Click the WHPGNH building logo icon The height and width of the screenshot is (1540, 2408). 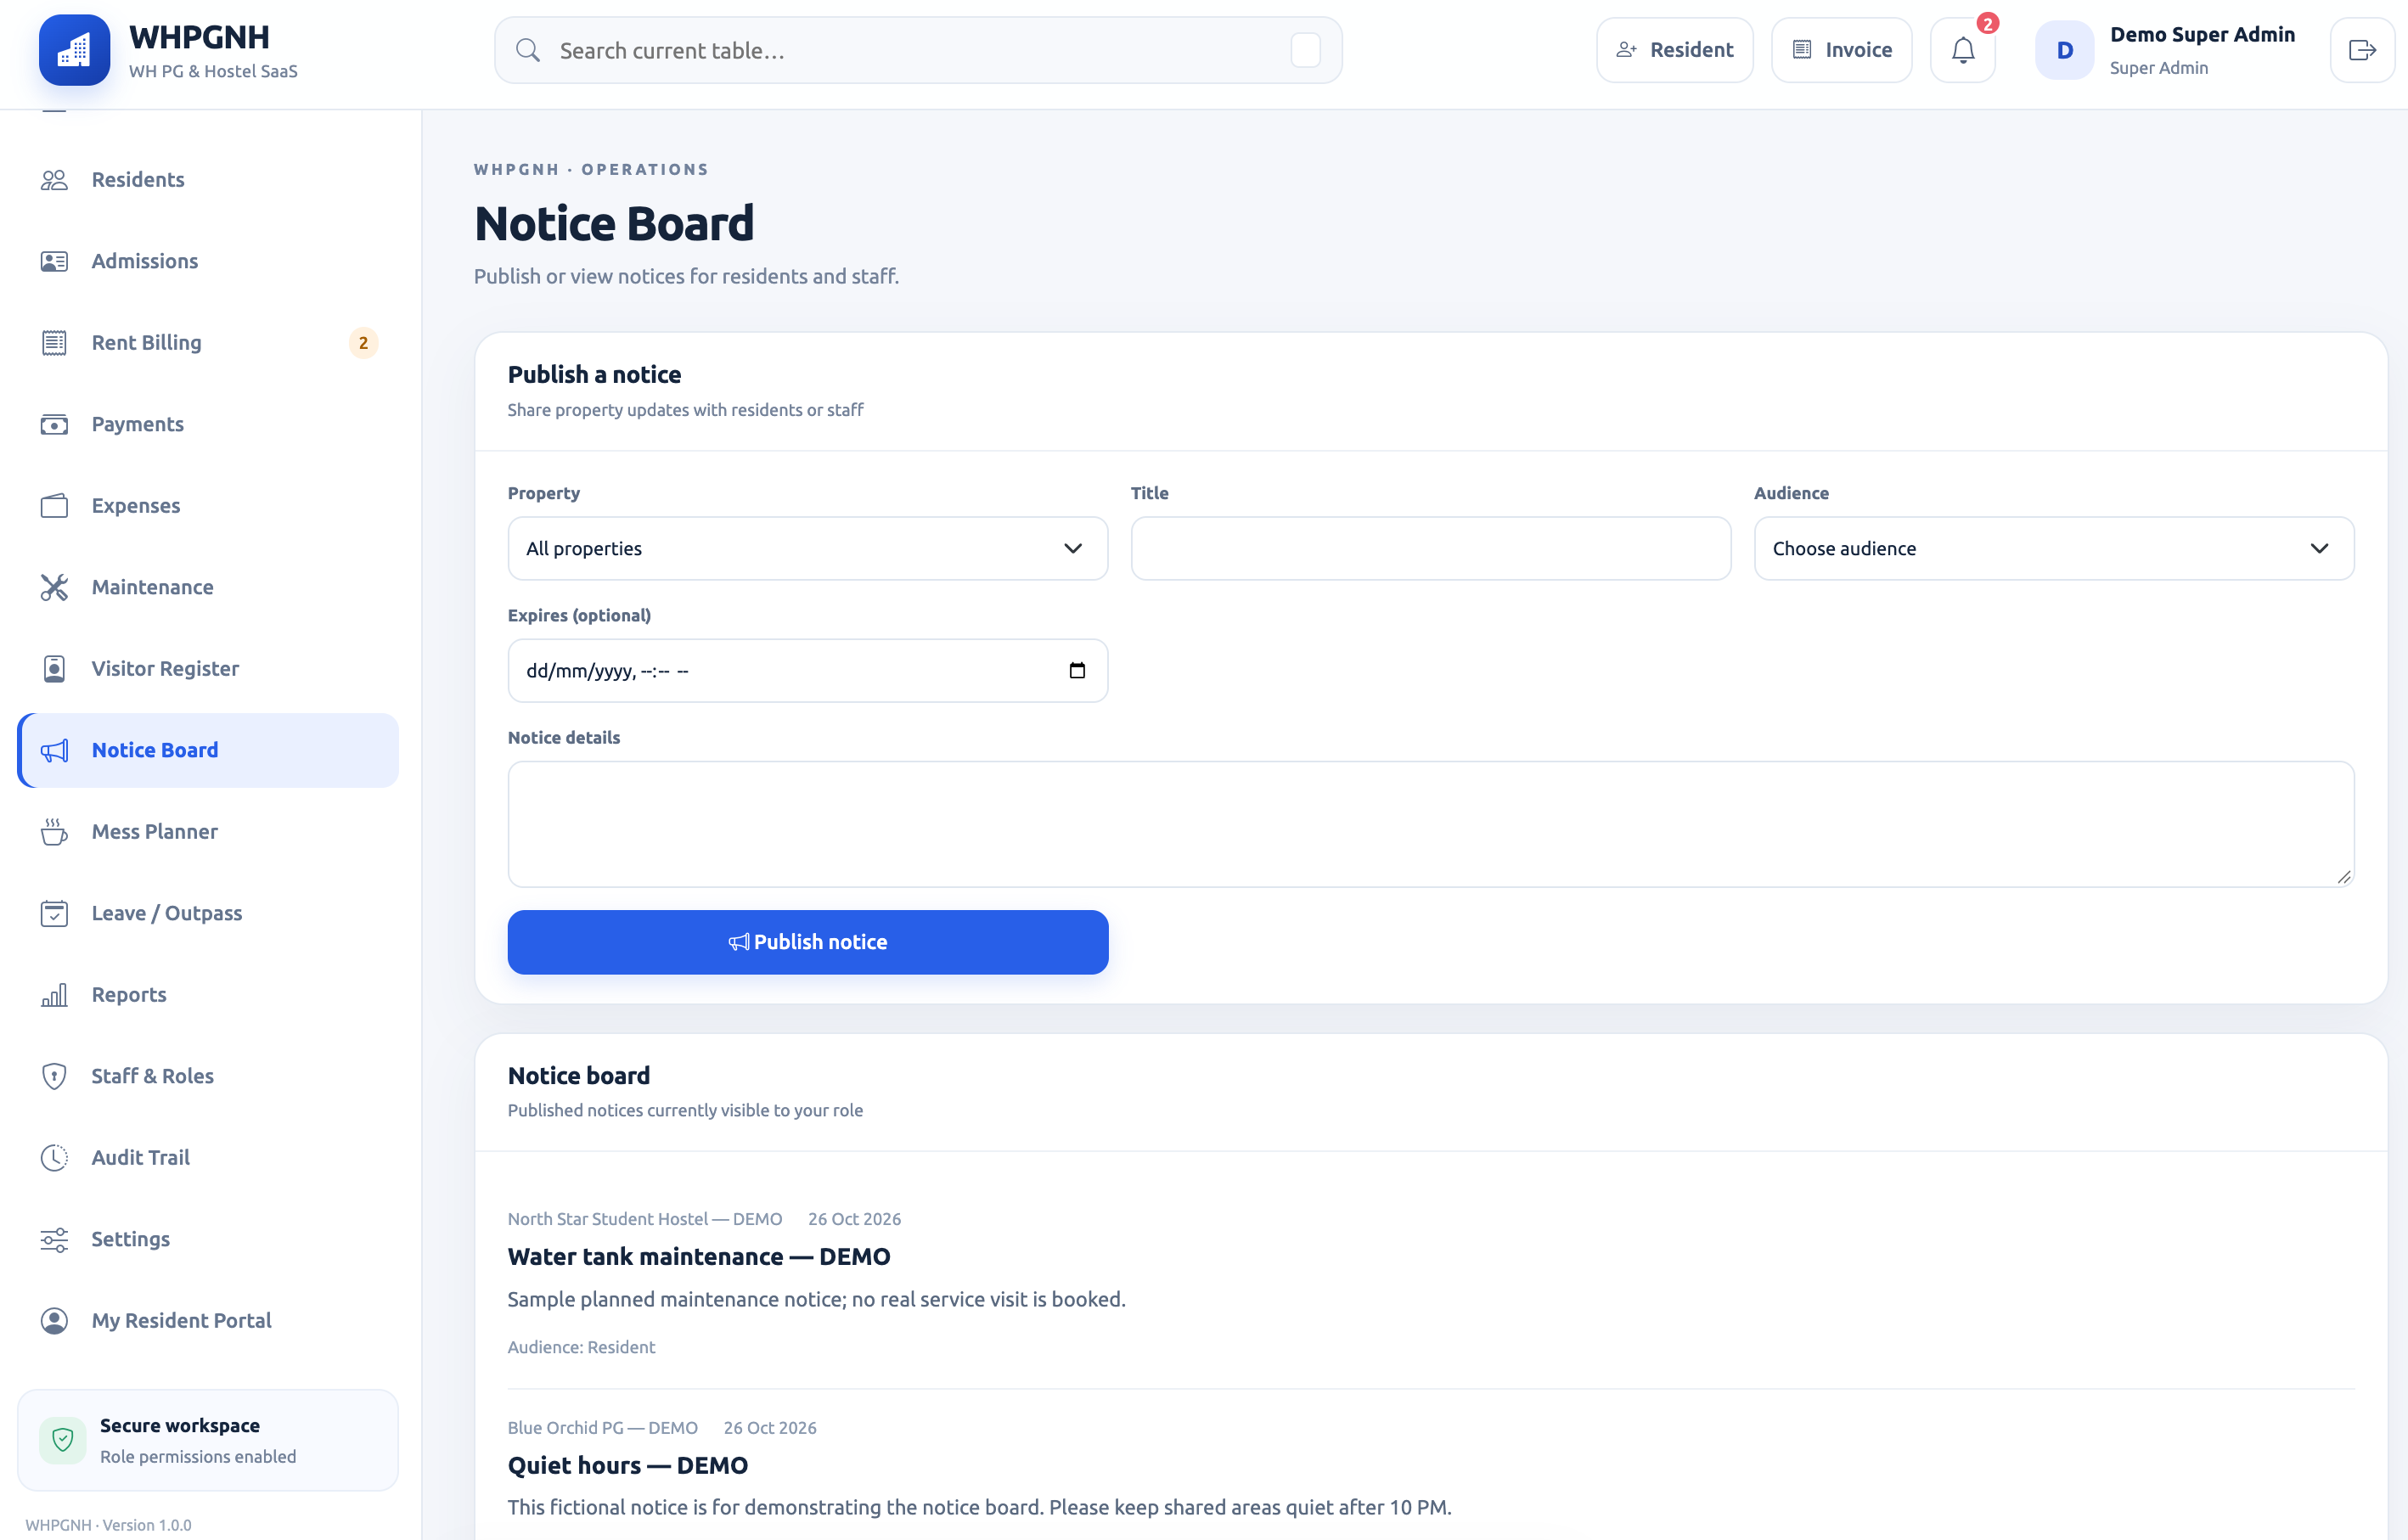pos(74,50)
